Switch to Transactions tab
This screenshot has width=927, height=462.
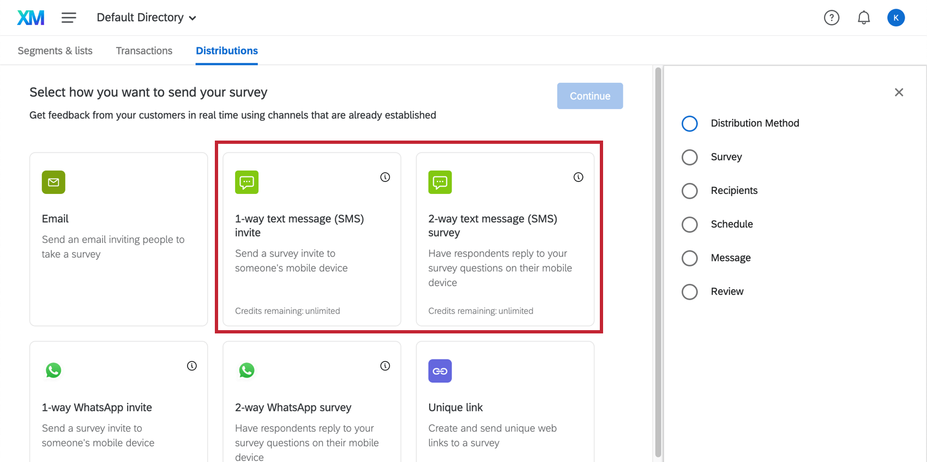pyautogui.click(x=144, y=51)
